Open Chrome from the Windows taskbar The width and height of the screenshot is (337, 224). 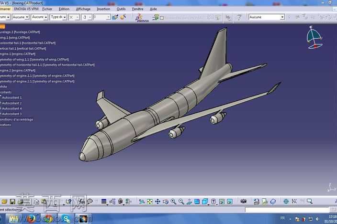pyautogui.click(x=48, y=219)
